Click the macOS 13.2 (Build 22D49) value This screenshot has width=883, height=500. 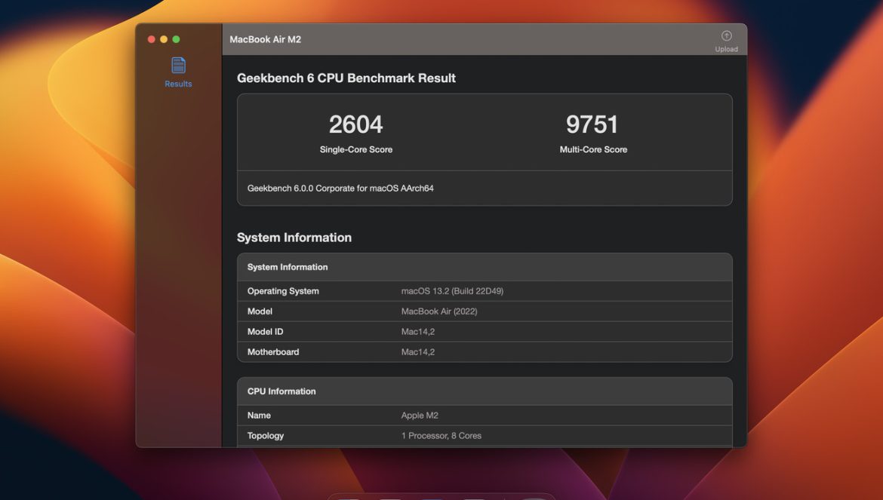(x=452, y=291)
